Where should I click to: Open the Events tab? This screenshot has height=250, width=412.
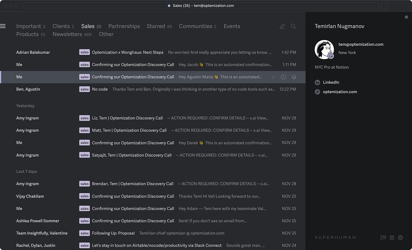click(232, 26)
